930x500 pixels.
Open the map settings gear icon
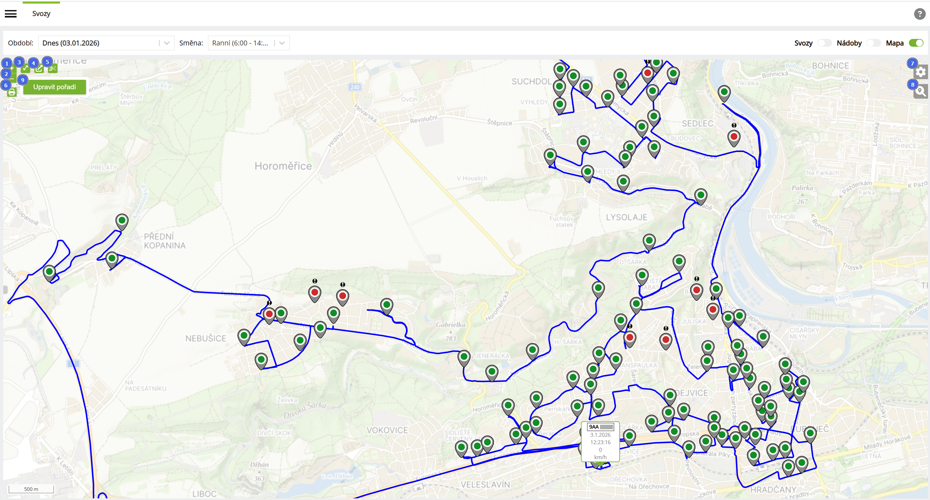click(920, 72)
